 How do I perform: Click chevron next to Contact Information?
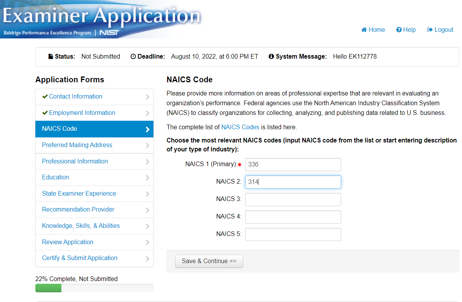coord(147,97)
